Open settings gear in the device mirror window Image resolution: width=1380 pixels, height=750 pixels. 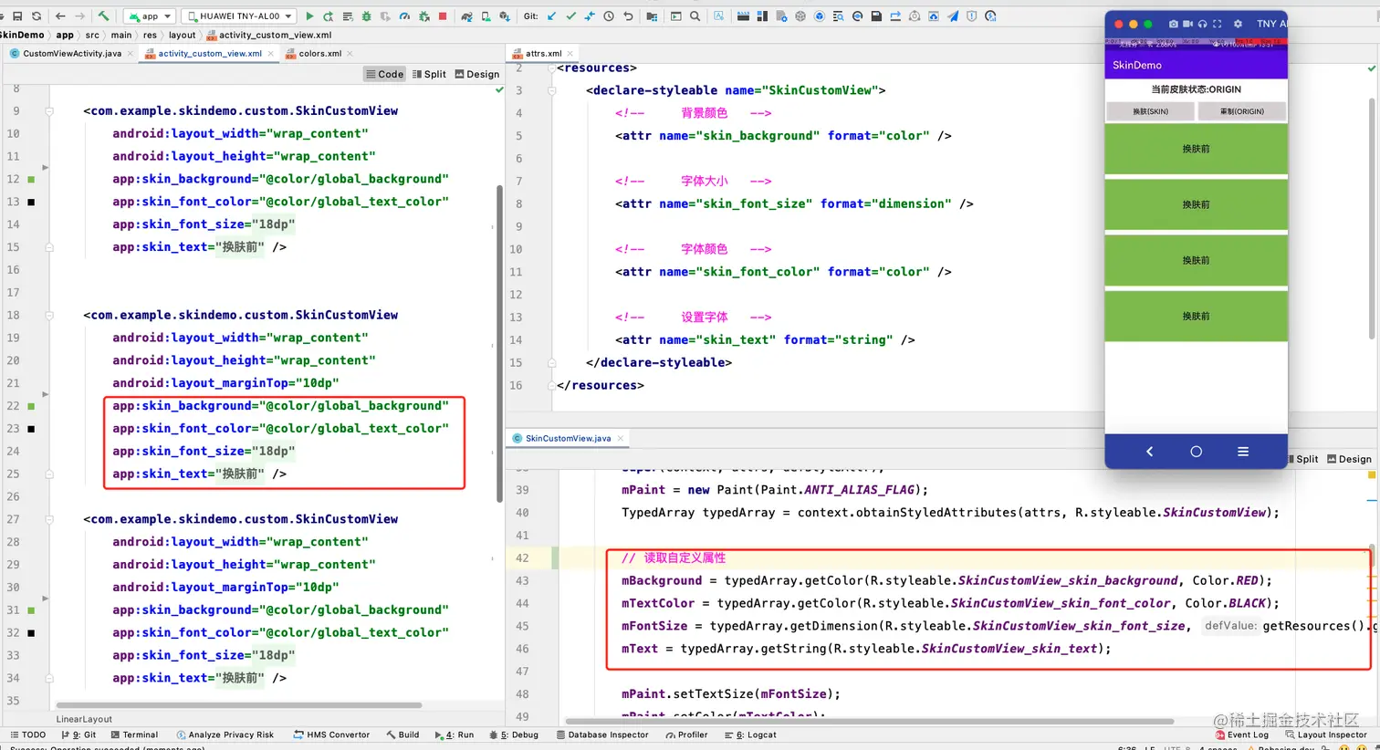click(1238, 24)
